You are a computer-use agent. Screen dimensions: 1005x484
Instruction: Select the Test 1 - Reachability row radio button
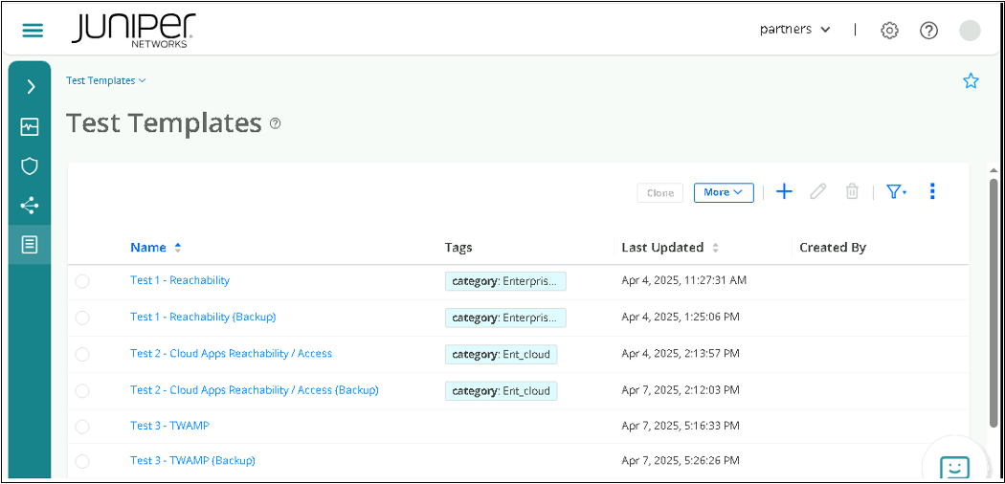tap(82, 281)
